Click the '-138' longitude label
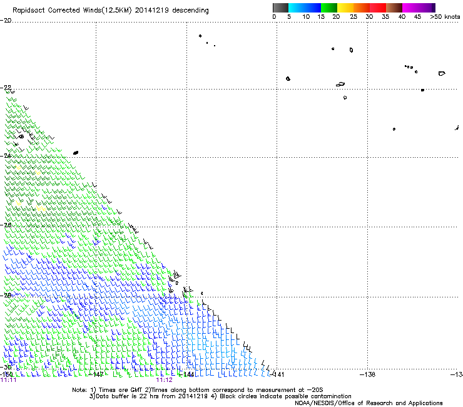Image resolution: width=463 pixels, height=407 pixels. 368,374
